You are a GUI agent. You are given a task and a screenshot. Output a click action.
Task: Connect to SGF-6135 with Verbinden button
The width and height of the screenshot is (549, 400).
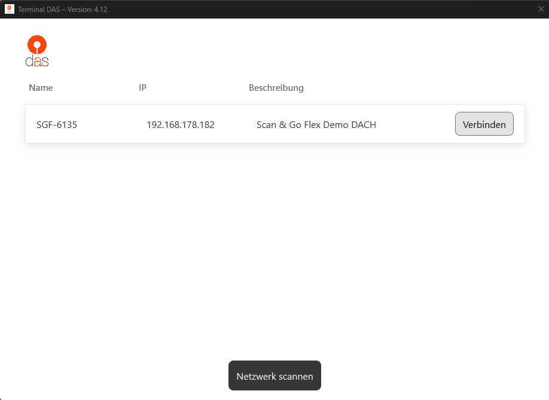484,124
